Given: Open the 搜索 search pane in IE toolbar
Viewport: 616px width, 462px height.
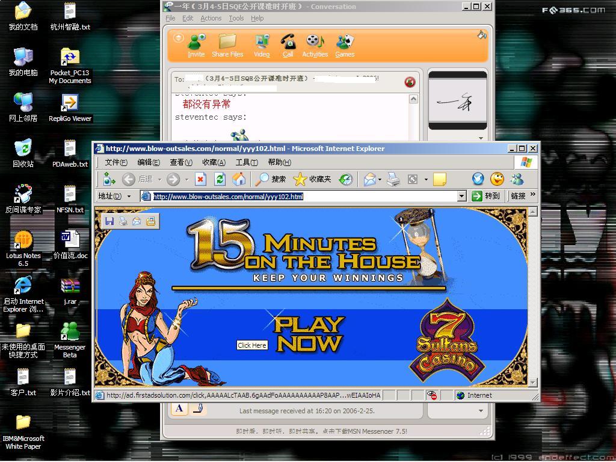Looking at the screenshot, I should [271, 179].
